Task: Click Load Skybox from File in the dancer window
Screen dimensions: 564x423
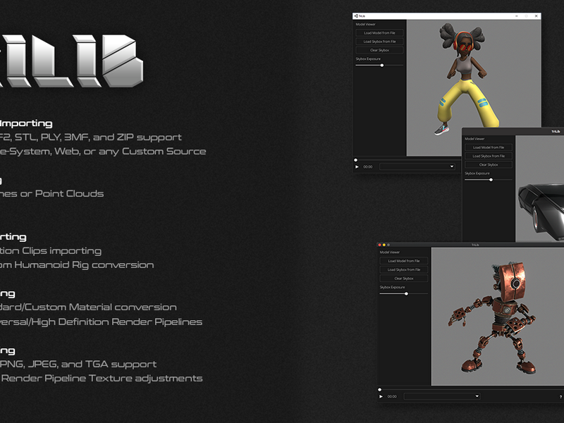Action: tap(379, 42)
